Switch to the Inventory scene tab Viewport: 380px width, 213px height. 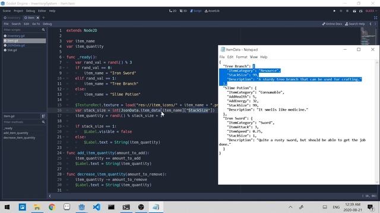(12, 18)
